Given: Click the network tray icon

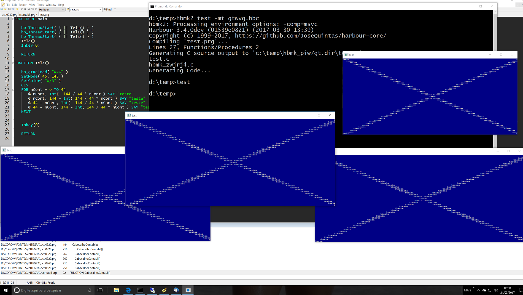Looking at the screenshot, I should click(x=490, y=290).
